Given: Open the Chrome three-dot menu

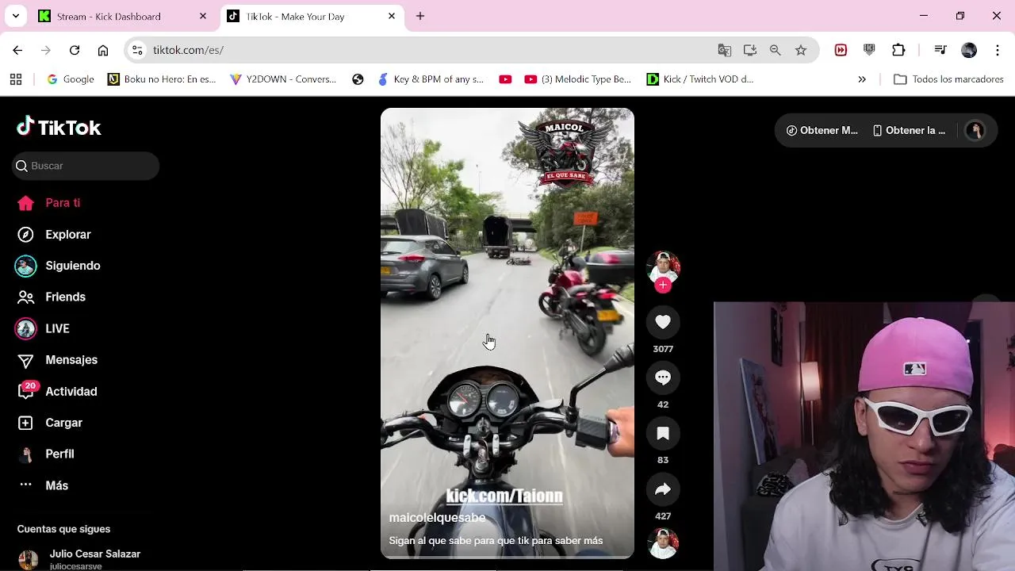Looking at the screenshot, I should point(996,50).
